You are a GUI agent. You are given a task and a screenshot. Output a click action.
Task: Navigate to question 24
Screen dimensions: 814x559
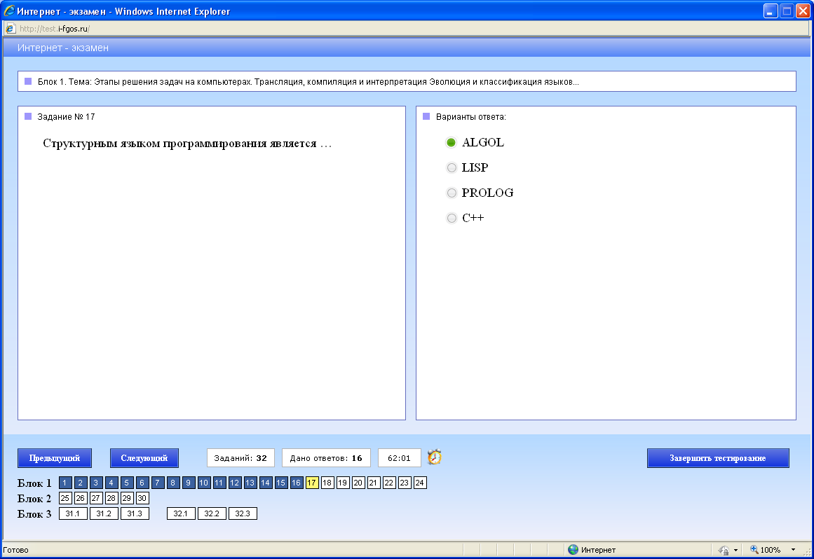pyautogui.click(x=420, y=483)
